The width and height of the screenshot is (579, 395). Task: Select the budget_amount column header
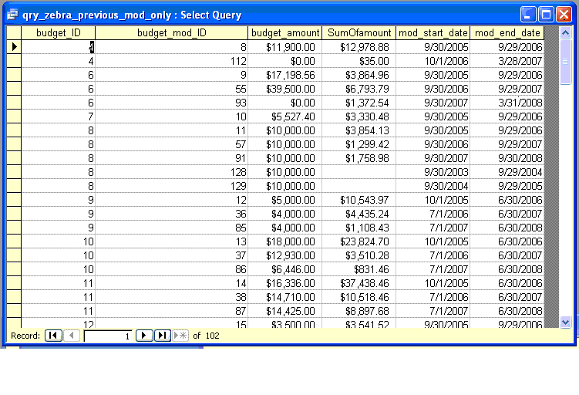click(x=285, y=33)
